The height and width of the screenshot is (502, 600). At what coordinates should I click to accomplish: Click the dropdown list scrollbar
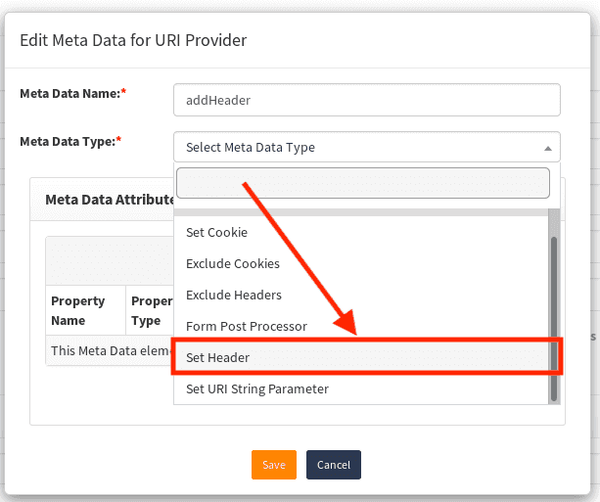coord(554,313)
